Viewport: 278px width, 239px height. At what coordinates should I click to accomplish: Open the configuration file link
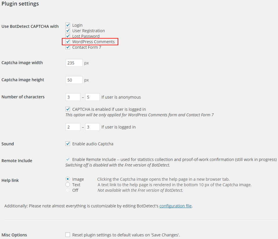tap(175, 206)
